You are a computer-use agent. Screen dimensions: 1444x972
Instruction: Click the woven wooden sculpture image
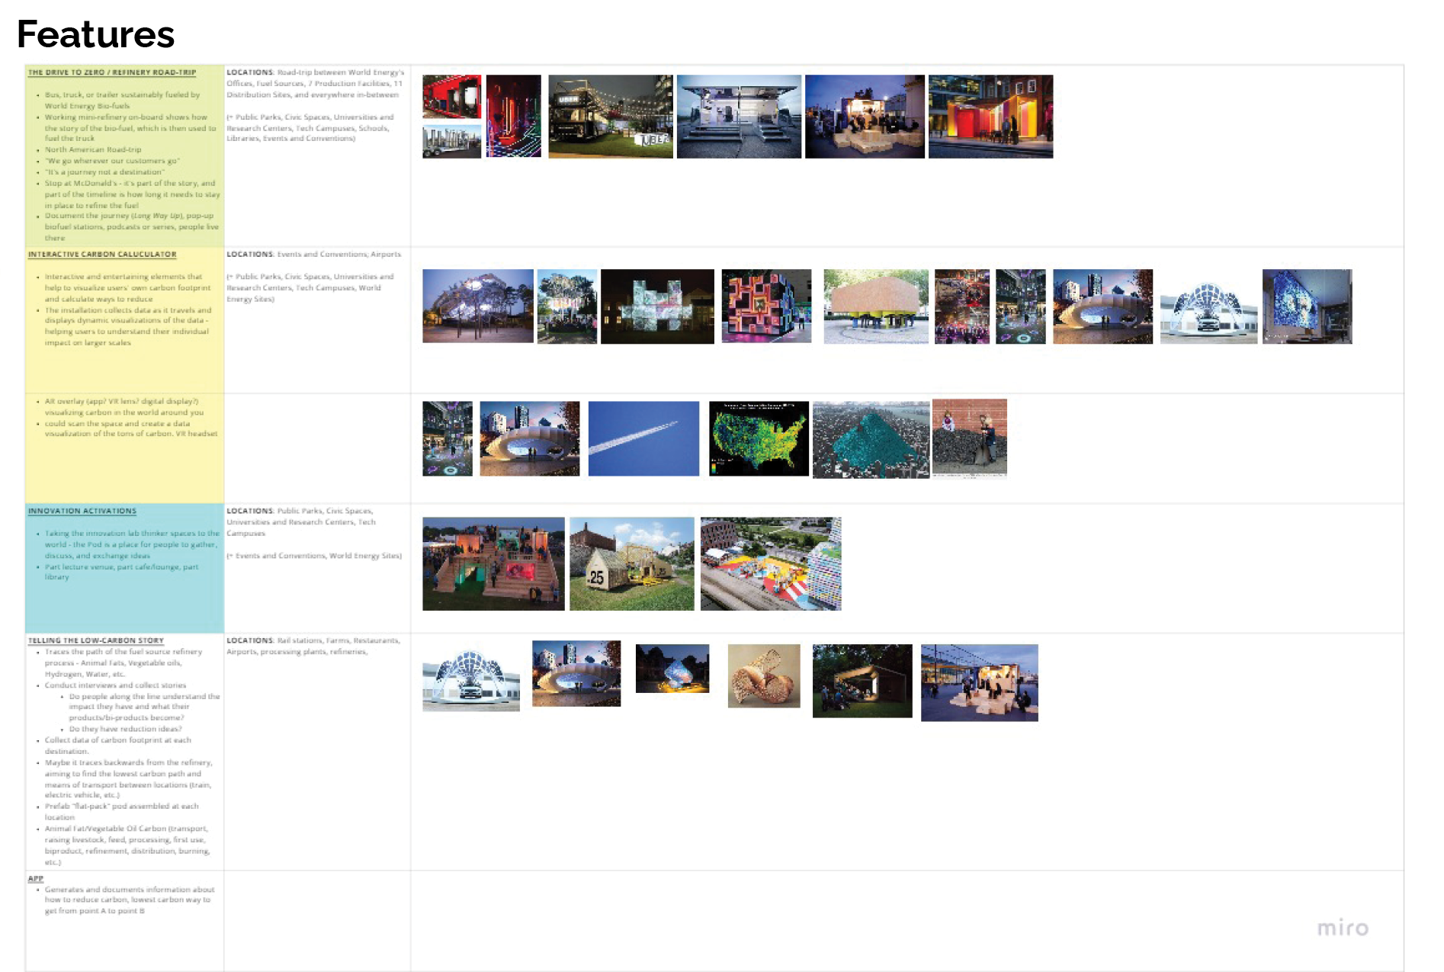coord(764,676)
